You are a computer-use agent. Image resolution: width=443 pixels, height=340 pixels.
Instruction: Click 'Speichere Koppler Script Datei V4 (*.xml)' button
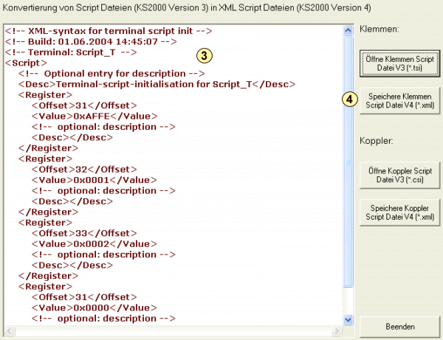399,212
